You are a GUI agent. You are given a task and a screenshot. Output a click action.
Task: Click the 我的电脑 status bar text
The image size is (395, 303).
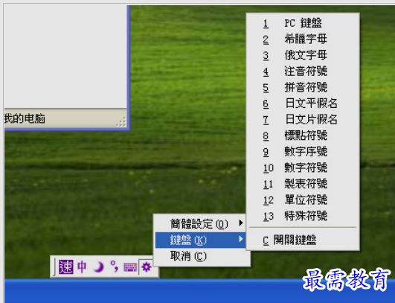point(25,118)
